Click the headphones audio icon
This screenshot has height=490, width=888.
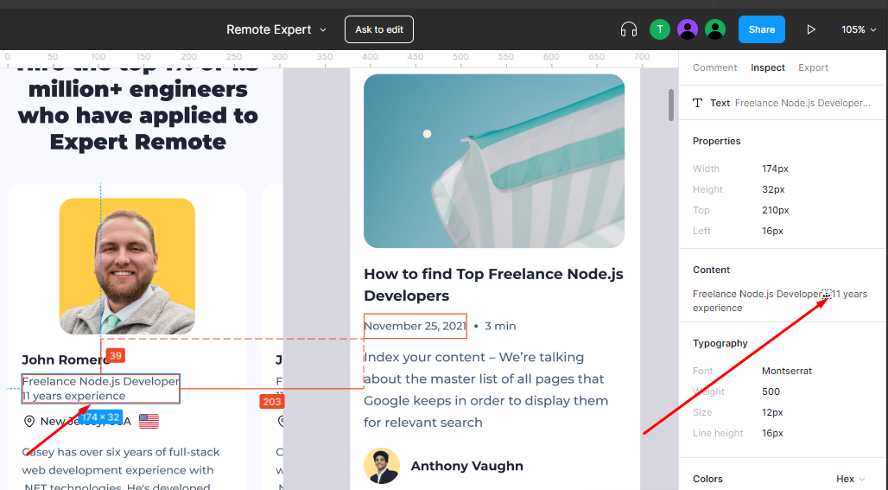click(x=629, y=29)
